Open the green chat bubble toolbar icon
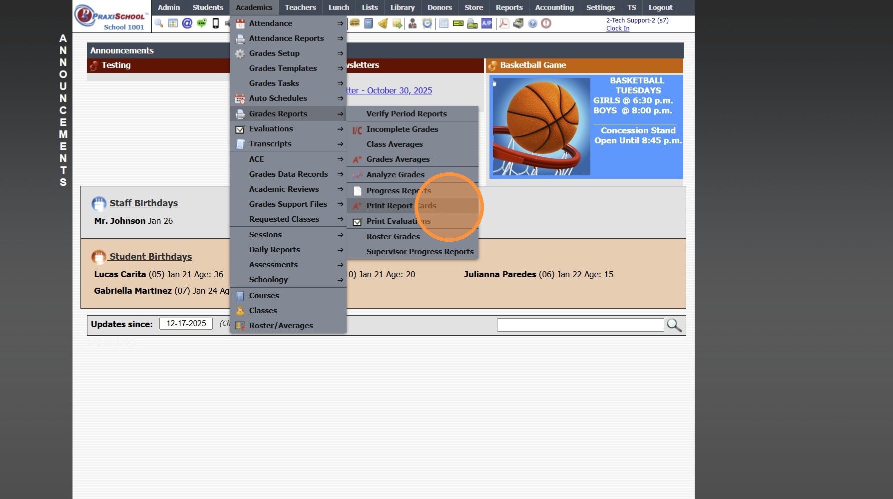 (202, 23)
